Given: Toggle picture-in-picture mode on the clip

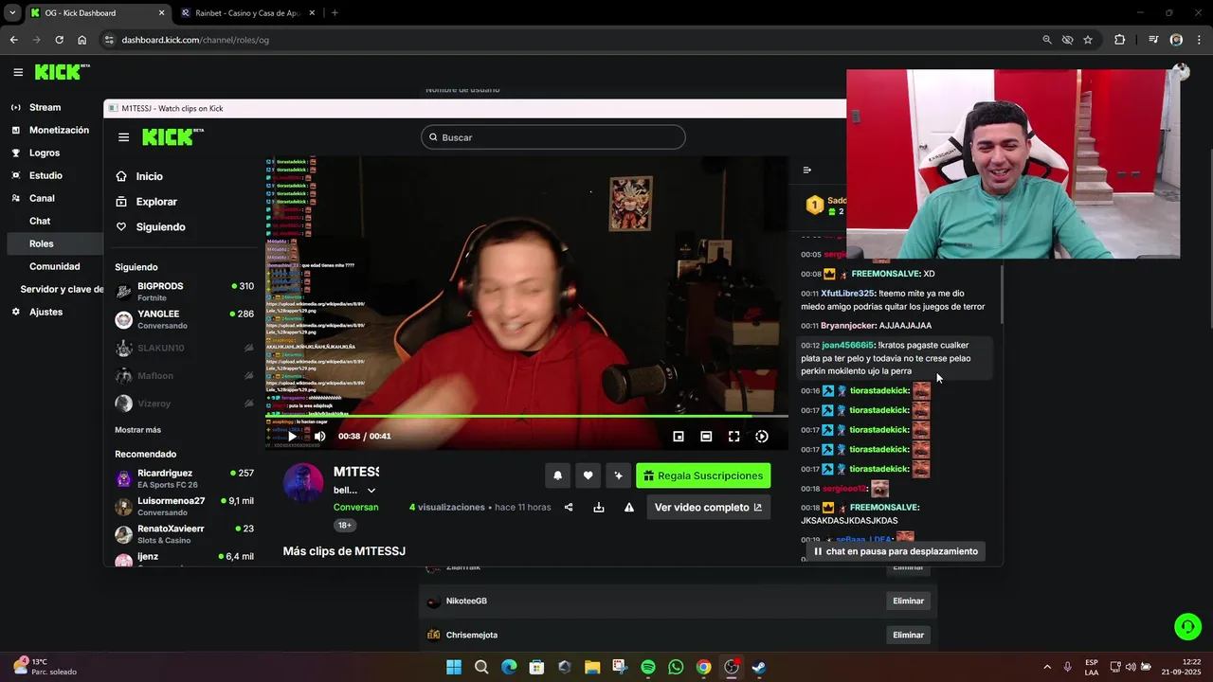Looking at the screenshot, I should 679,436.
